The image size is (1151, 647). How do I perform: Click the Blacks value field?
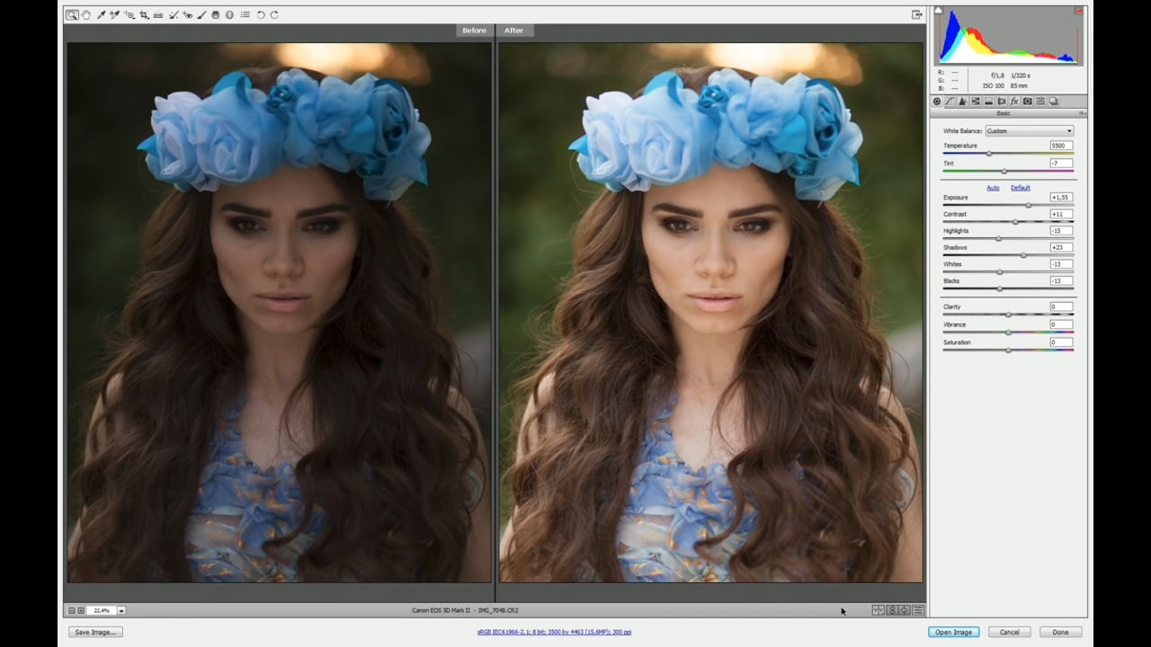1060,281
